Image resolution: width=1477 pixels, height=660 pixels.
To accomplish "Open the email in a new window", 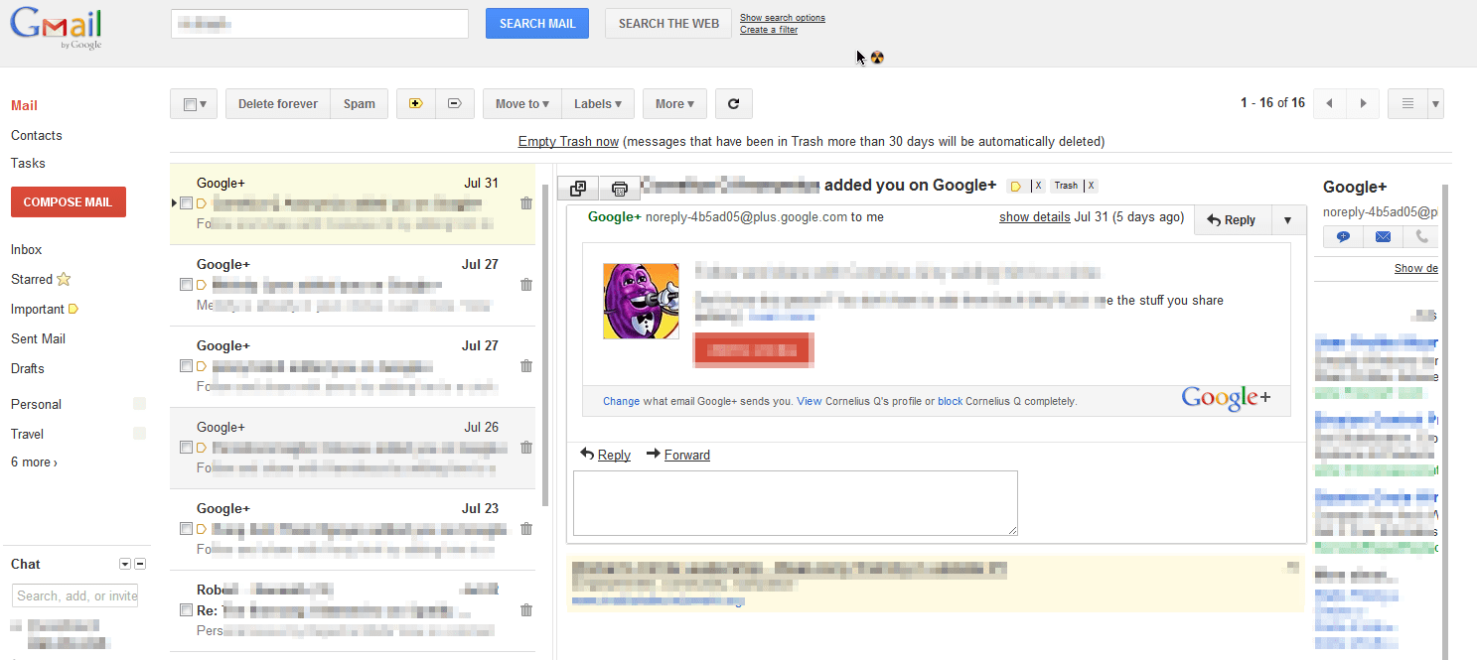I will coord(578,189).
